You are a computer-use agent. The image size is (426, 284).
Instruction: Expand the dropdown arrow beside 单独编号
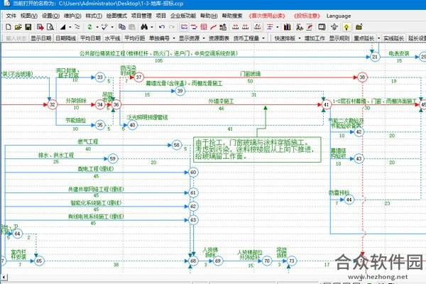point(174,38)
